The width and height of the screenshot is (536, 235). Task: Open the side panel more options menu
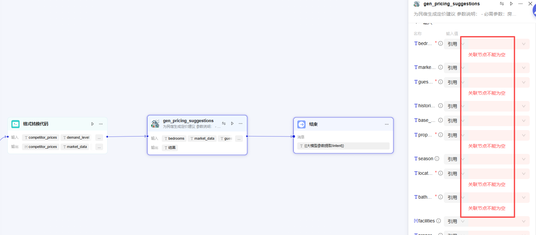point(520,4)
